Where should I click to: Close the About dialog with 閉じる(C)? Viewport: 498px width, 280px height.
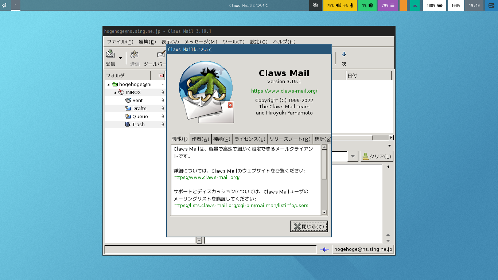tap(309, 226)
